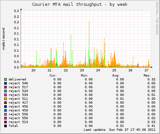Screen dimensions: 160x134
Task: Click the 'Cur:' column header
Action: pyautogui.click(x=53, y=76)
